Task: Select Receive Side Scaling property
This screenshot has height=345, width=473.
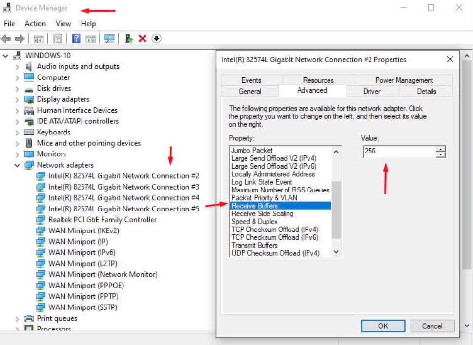Action: (263, 214)
